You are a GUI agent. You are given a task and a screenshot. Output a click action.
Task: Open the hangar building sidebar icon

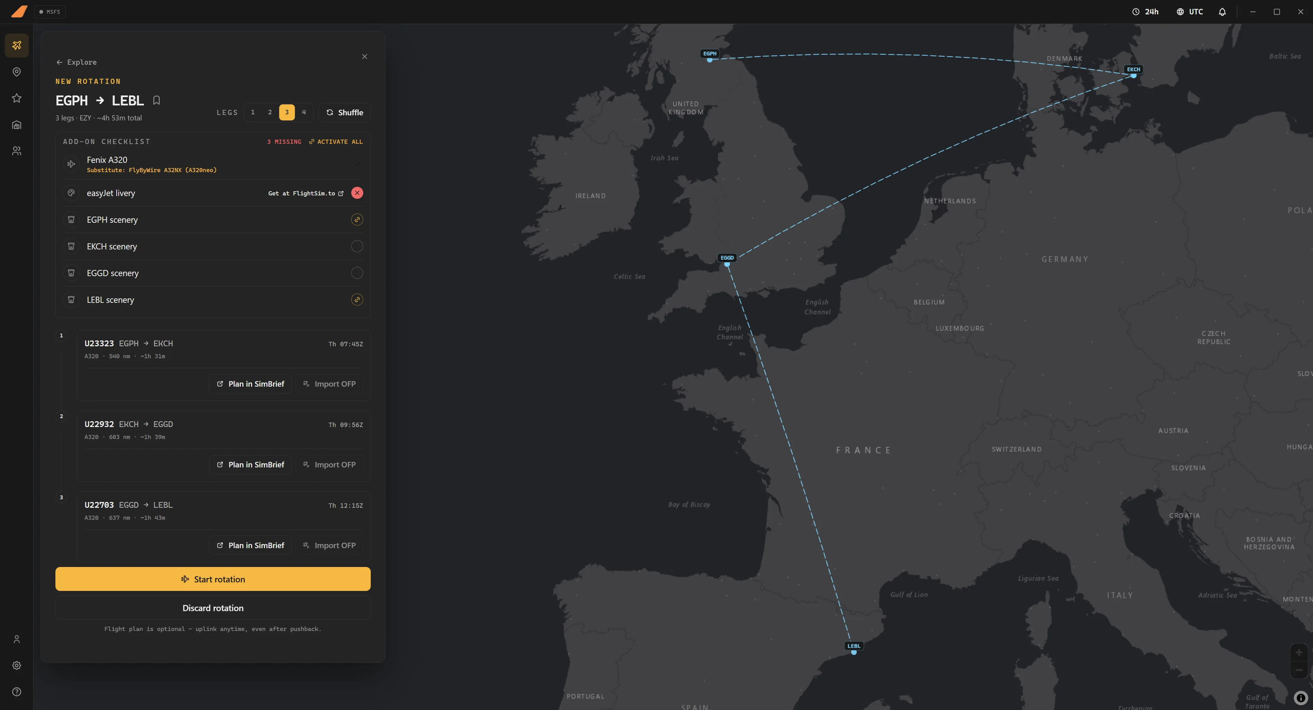tap(17, 125)
